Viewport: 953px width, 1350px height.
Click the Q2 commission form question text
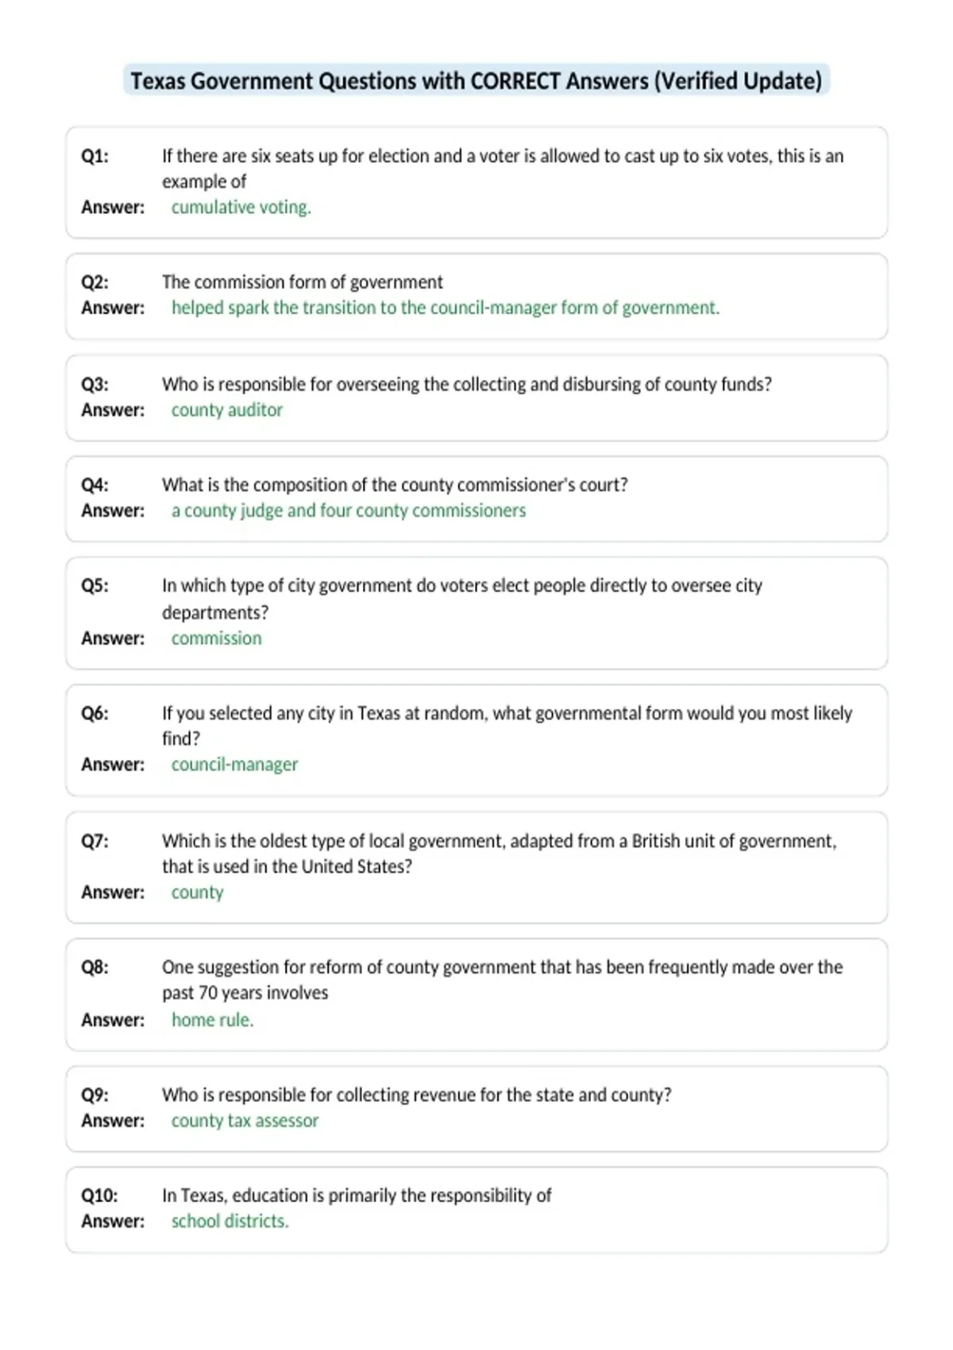[x=303, y=282]
